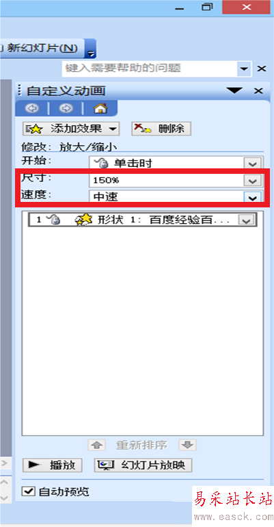Focus the 键入需要帮助的问题 help box

tap(150, 68)
